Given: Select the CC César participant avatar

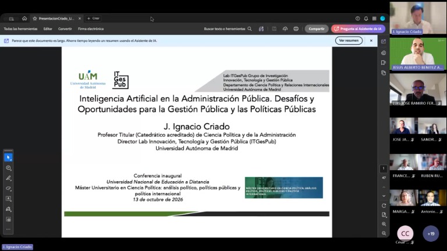Looking at the screenshot, I should pyautogui.click(x=405, y=234).
